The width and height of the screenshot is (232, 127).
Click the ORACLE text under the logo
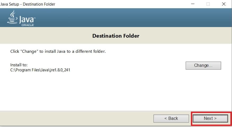click(28, 25)
